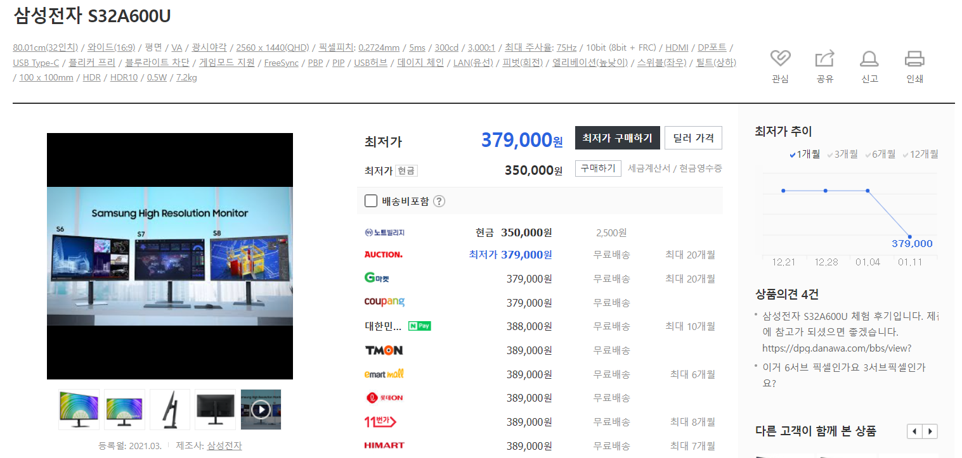Image resolution: width=962 pixels, height=458 pixels.
Task: Click AUCTION's 최저가 379,000원 price
Action: click(x=510, y=255)
